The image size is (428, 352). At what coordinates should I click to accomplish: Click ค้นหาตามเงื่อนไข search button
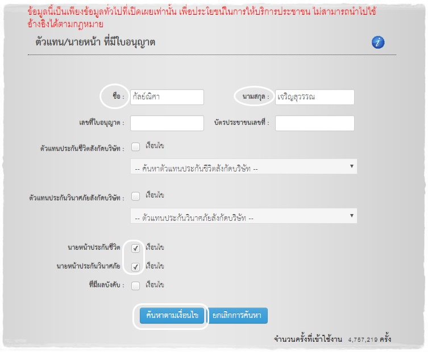coord(172,316)
